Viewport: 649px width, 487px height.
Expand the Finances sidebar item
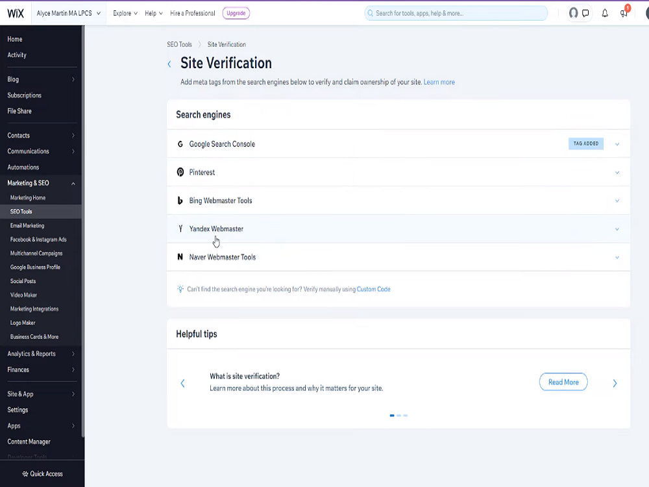[73, 369]
